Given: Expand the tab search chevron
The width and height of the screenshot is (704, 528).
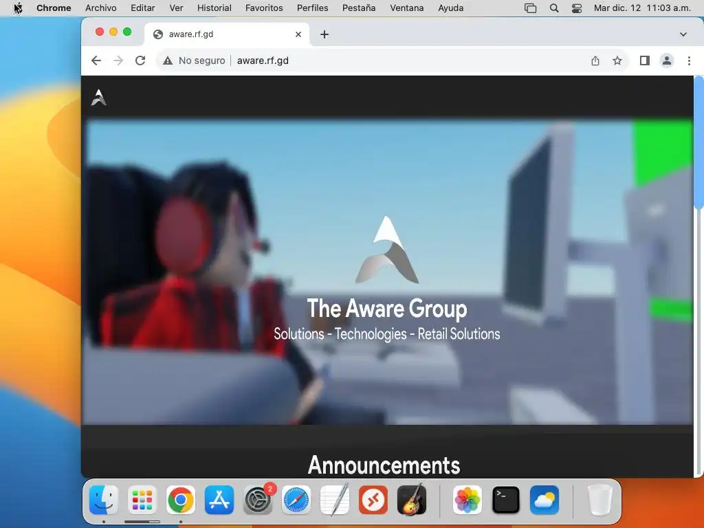Looking at the screenshot, I should click(683, 34).
